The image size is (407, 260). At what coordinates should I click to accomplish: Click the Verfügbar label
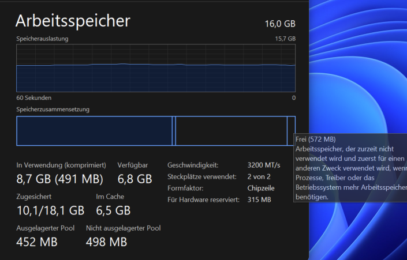click(133, 165)
